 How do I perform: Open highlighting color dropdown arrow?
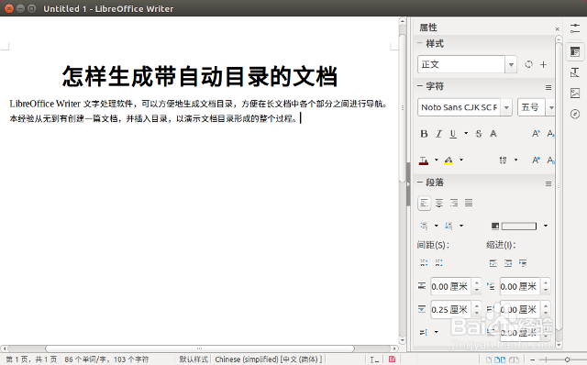click(x=461, y=160)
